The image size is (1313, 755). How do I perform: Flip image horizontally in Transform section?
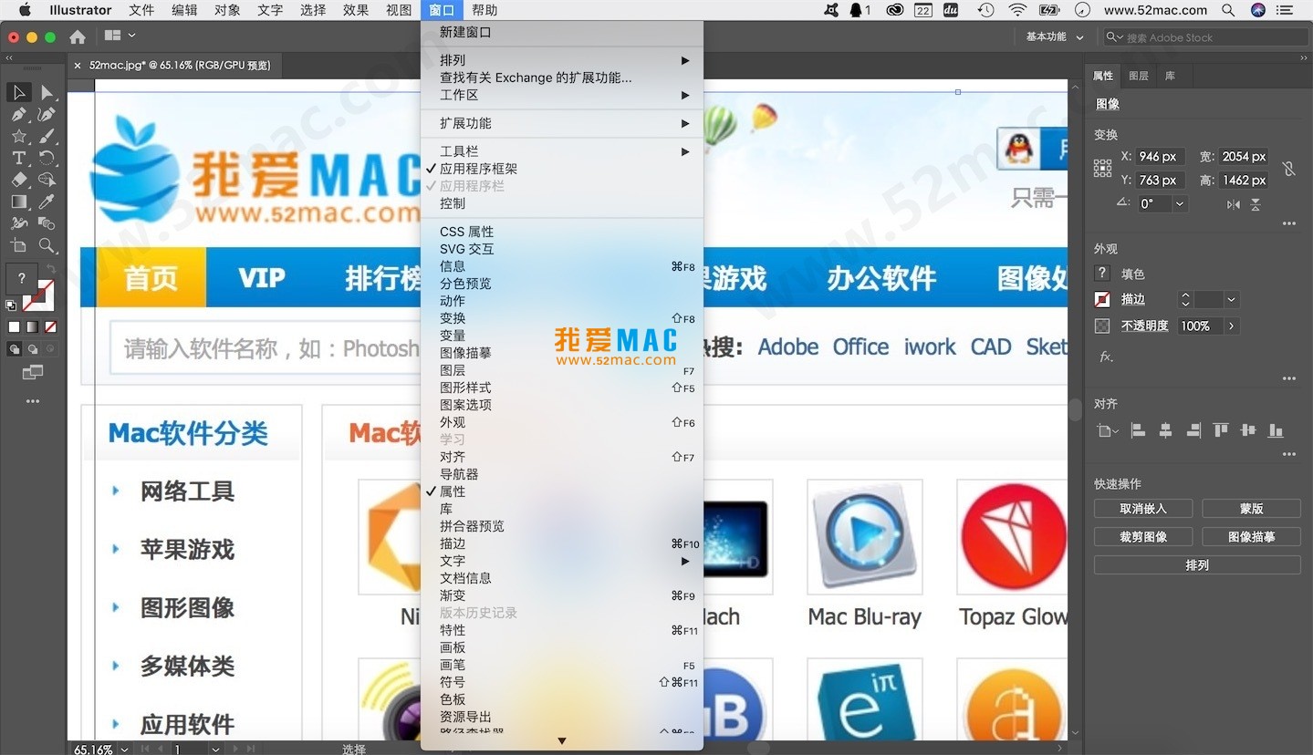point(1234,204)
